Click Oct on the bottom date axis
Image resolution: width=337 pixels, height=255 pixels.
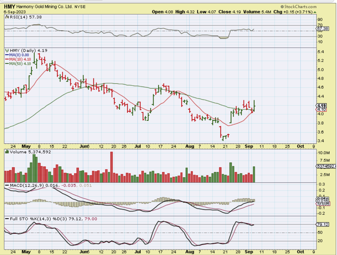[301, 252]
